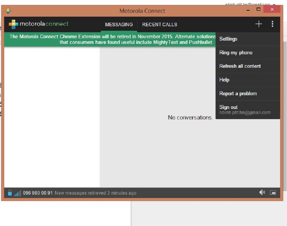Screen dimensions: 287x226
Task: Mute notification sounds via speaker icon
Action: [262, 192]
